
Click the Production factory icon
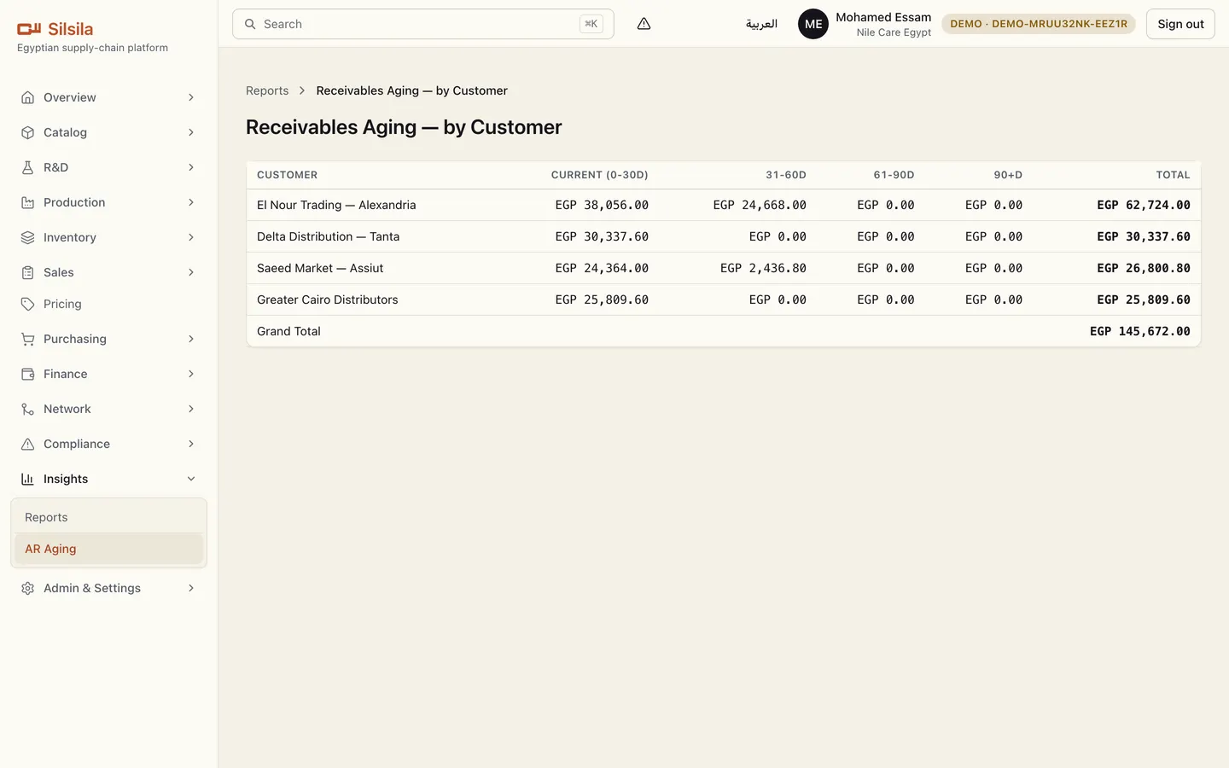27,202
